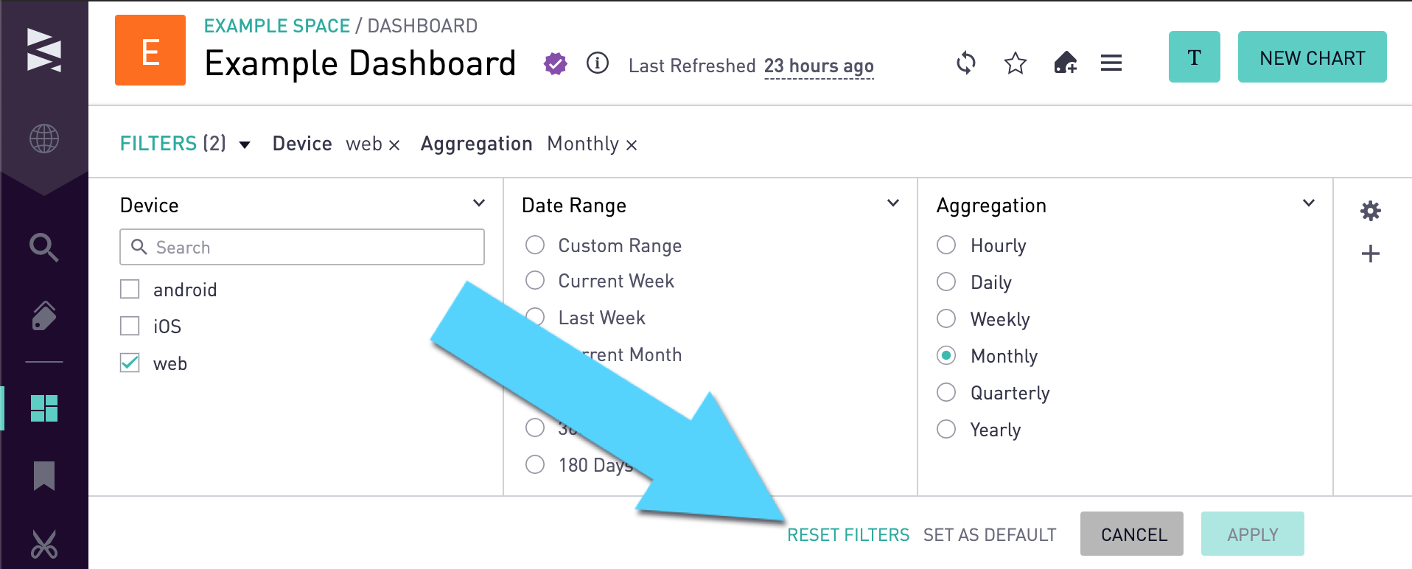Check the android device checkbox
Viewport: 1412px width, 569px height.
click(130, 289)
